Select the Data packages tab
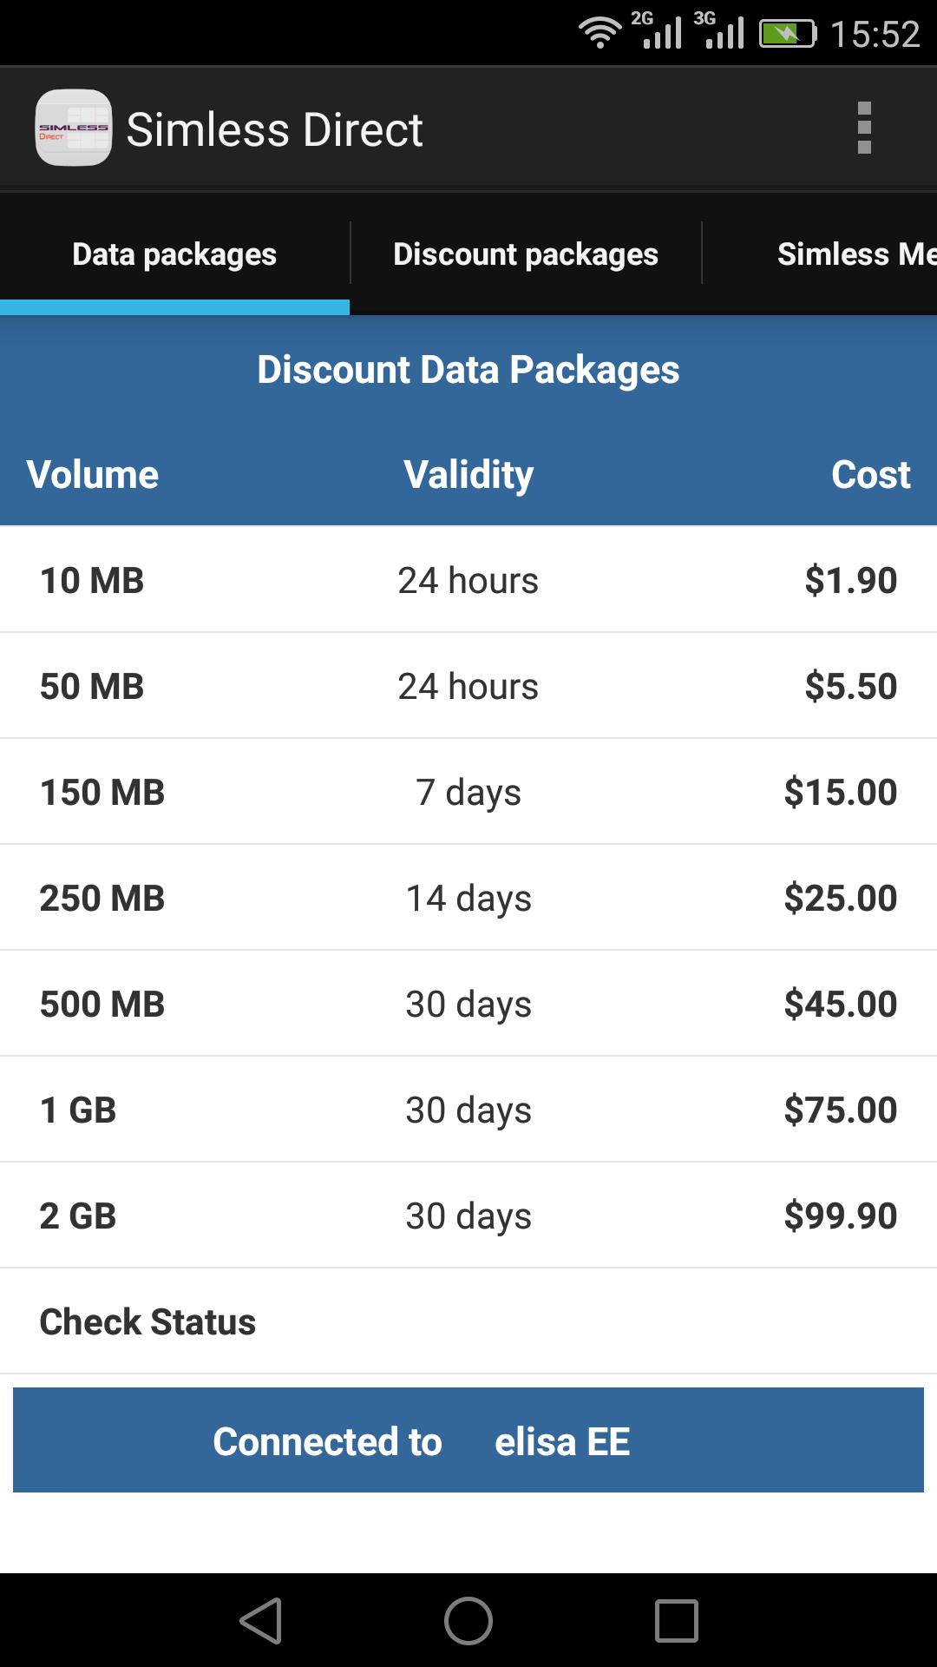 (x=174, y=254)
